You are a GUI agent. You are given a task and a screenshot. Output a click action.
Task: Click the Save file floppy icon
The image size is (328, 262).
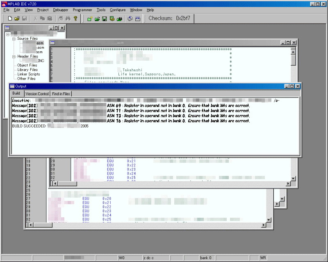(25, 18)
